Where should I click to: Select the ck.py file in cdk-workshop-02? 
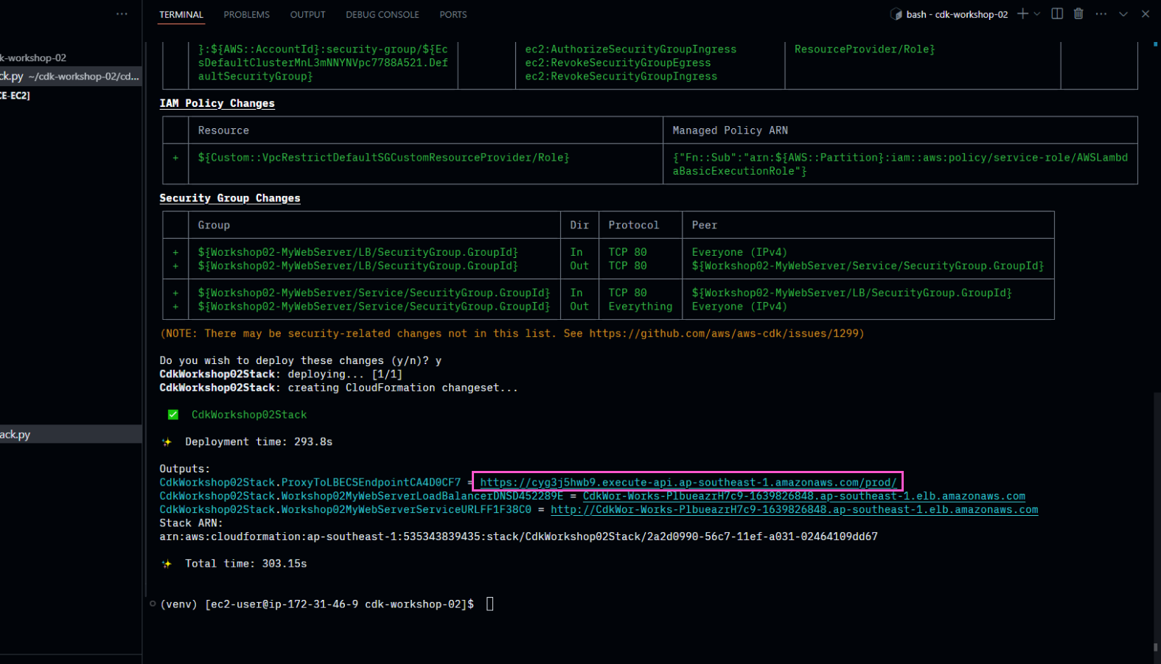(70, 77)
